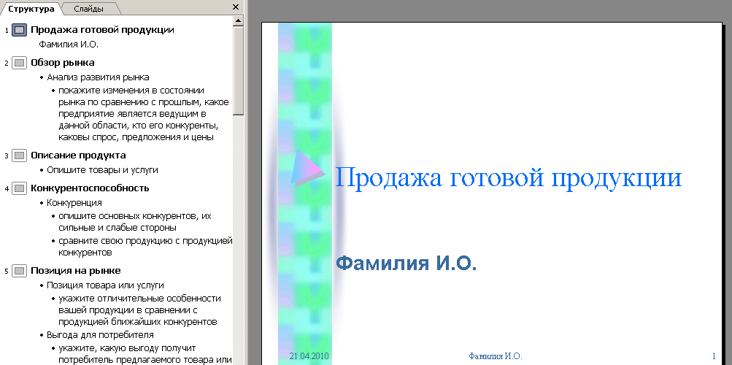Click the slide number in footer
The image size is (732, 365).
tap(713, 356)
